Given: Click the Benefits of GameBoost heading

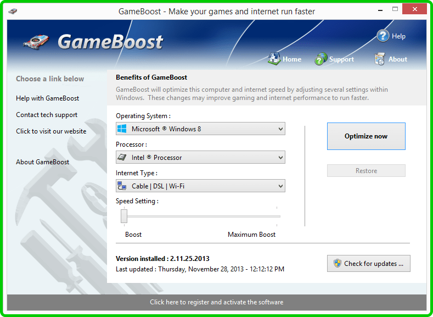Looking at the screenshot, I should click(x=151, y=77).
